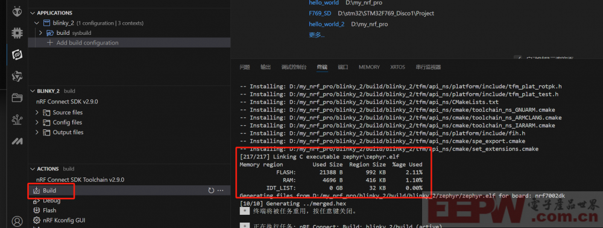
Task: Open the more actions ellipsis on Build row
Action: (220, 190)
